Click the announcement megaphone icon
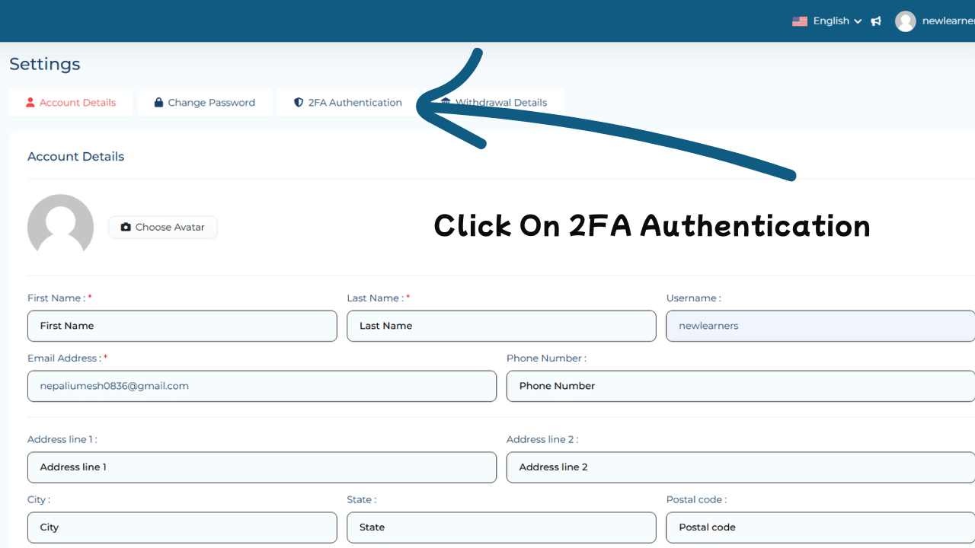 click(x=876, y=21)
